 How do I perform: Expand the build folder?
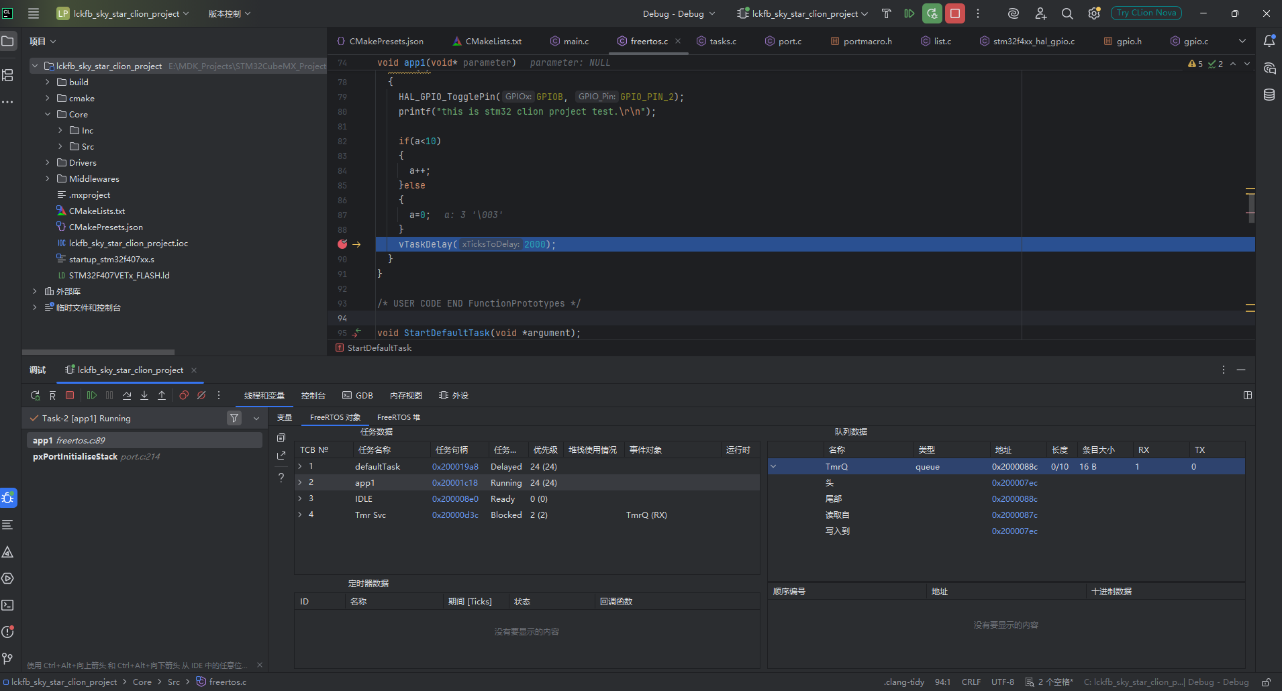(x=48, y=82)
